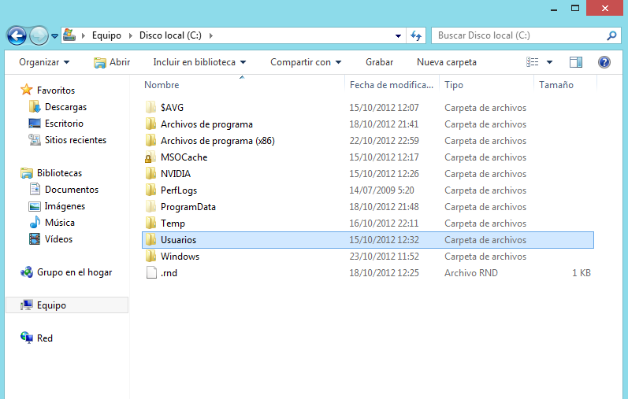The image size is (628, 399).
Task: Click the Archivos de programa folder icon
Action: [x=150, y=124]
